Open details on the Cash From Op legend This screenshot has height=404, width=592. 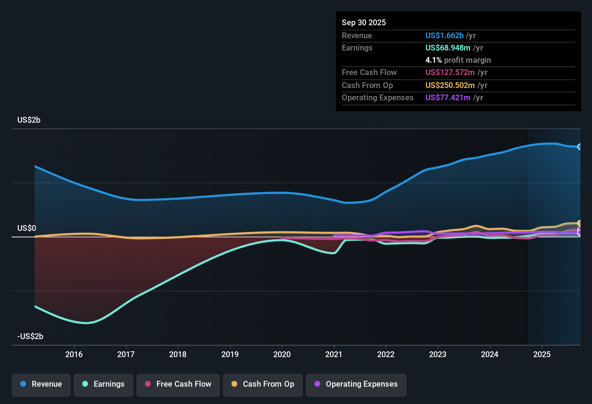pos(262,384)
